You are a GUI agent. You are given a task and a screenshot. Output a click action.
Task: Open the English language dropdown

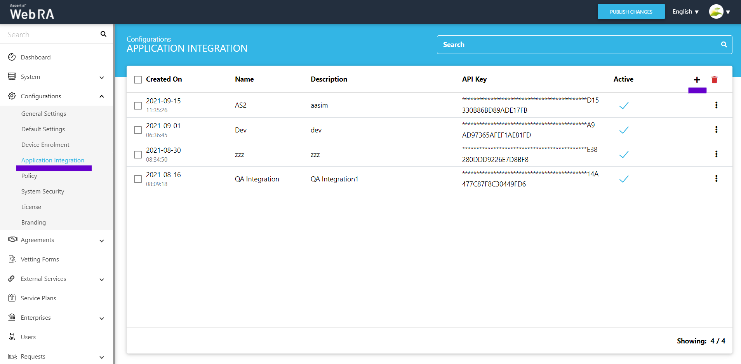click(x=685, y=12)
